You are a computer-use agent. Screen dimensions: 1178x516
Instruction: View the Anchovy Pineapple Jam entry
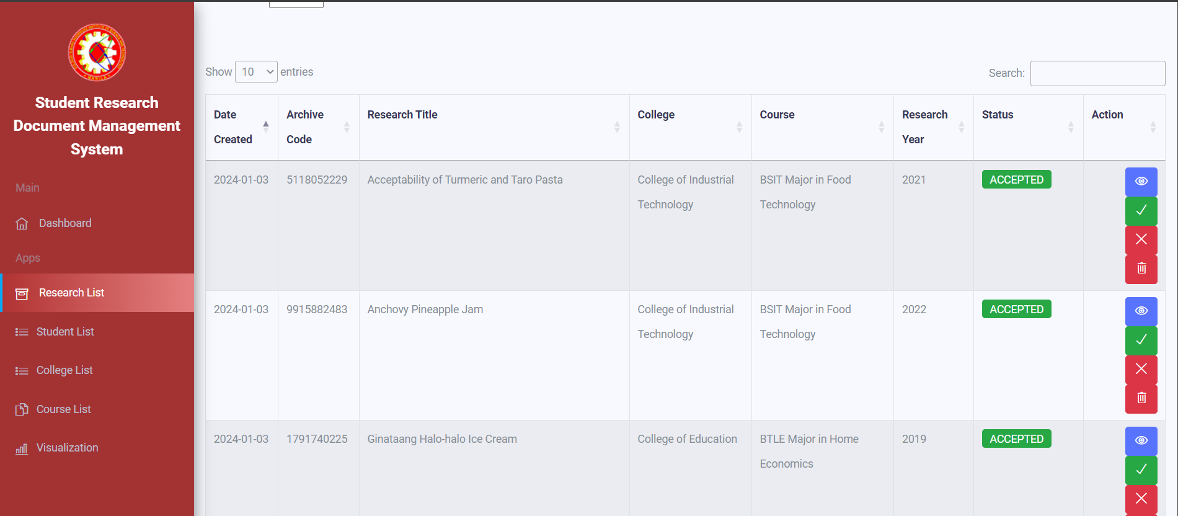(x=1141, y=311)
